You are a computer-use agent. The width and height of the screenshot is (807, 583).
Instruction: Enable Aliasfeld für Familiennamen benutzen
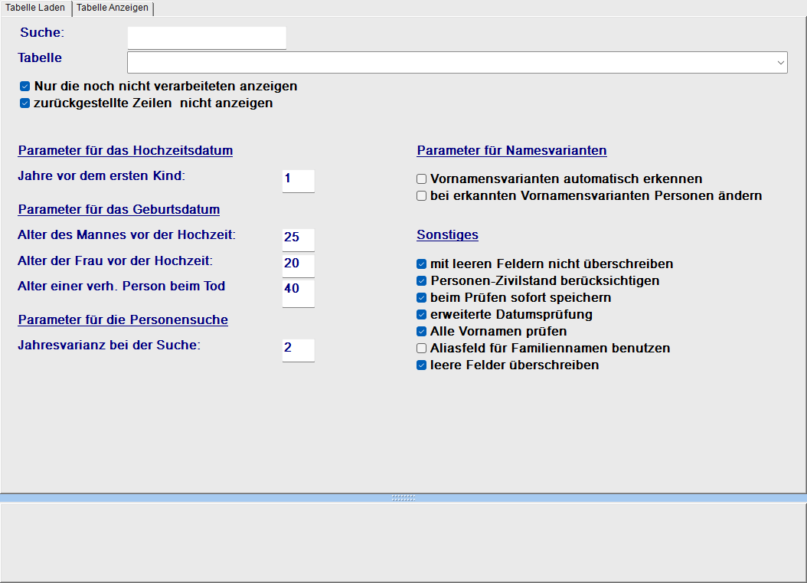[421, 348]
